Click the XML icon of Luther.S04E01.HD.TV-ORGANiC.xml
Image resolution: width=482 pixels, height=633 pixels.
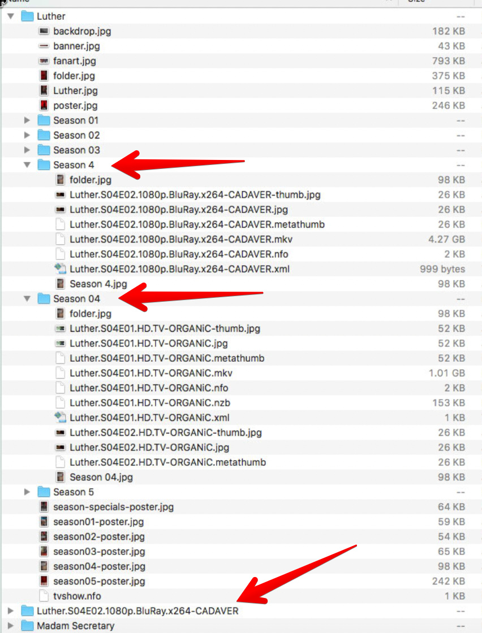(60, 418)
